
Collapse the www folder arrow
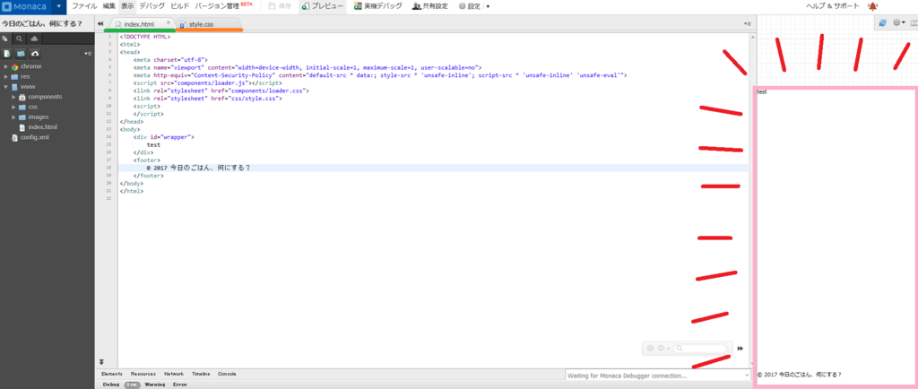click(x=6, y=87)
